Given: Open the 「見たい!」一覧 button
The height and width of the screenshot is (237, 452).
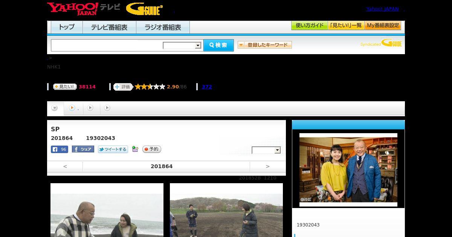Looking at the screenshot, I should pos(346,26).
